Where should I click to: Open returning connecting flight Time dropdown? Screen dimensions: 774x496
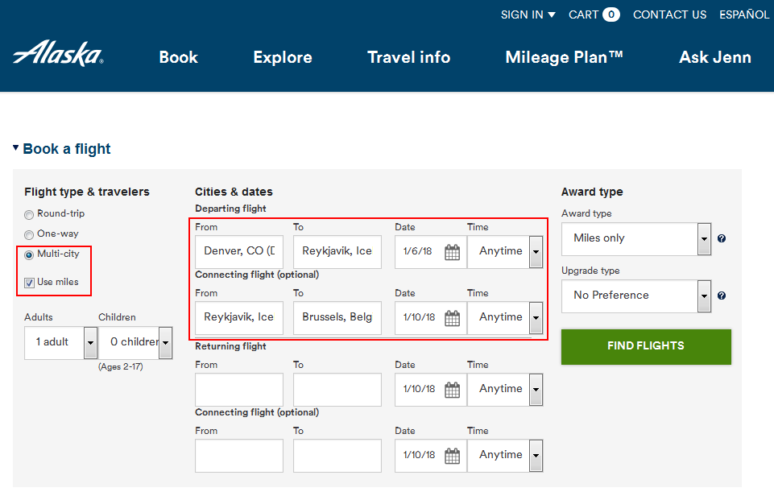click(x=505, y=456)
